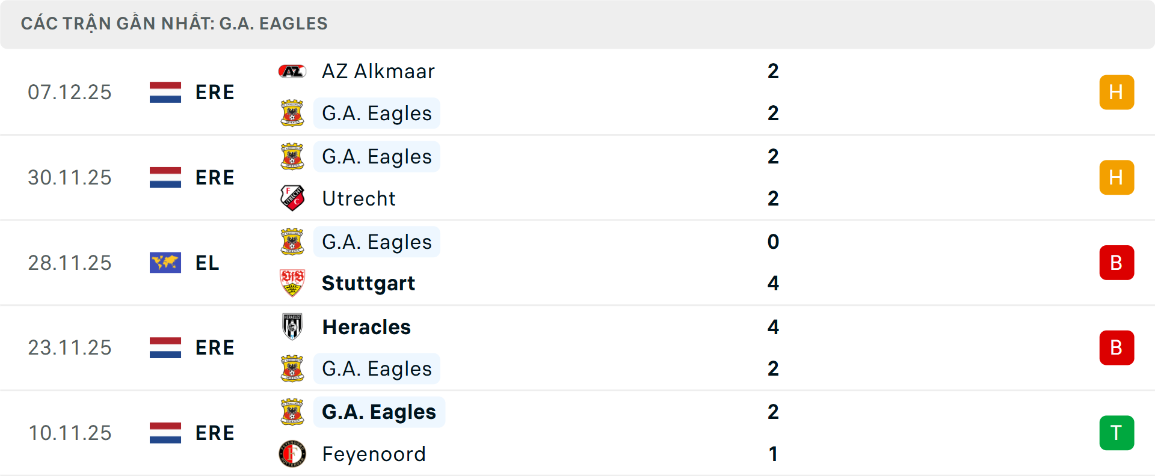The height and width of the screenshot is (476, 1155).
Task: Expand the AZ Alkmaar match row details
Action: [x=602, y=92]
